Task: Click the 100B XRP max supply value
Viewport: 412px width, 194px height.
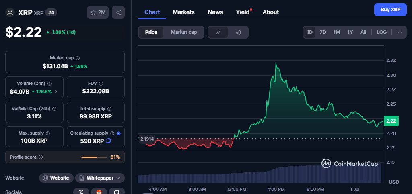Action: click(34, 141)
